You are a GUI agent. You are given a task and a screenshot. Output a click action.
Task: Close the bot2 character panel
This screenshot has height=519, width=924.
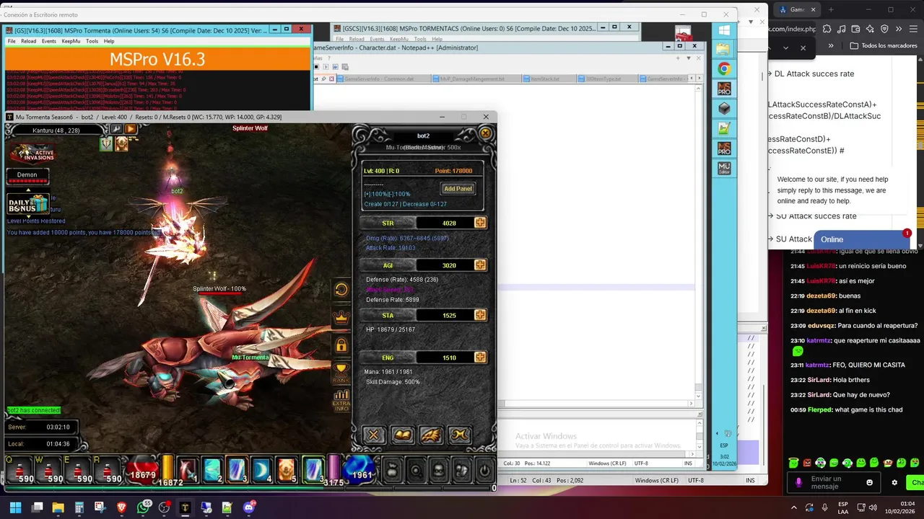[486, 133]
